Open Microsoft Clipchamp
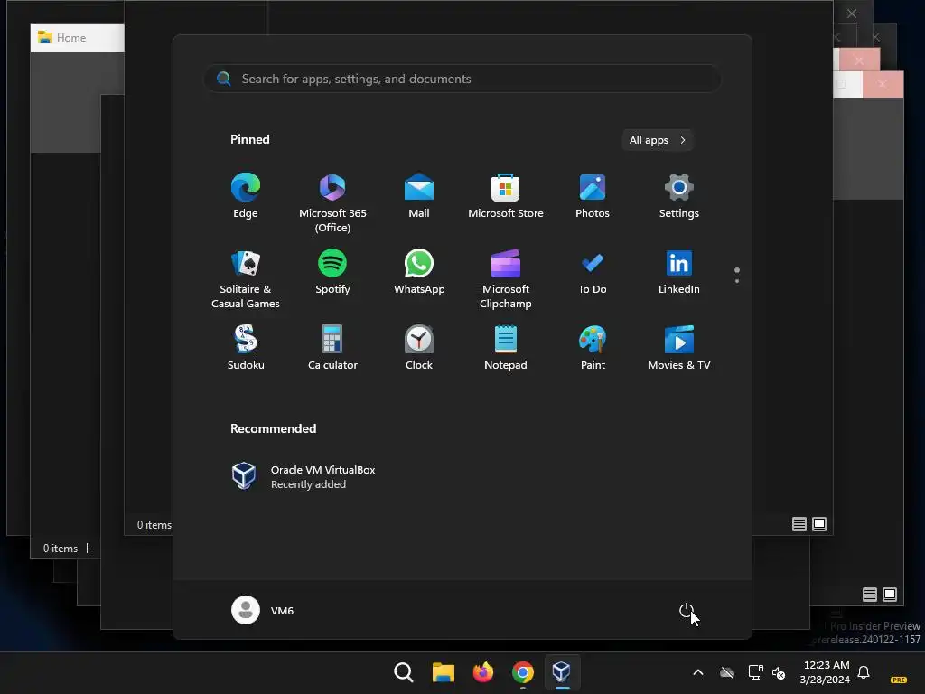Image resolution: width=925 pixels, height=694 pixels. 506,278
